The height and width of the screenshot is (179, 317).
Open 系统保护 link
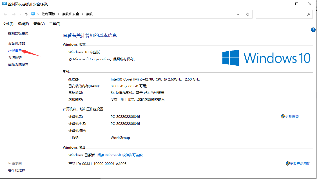15,58
